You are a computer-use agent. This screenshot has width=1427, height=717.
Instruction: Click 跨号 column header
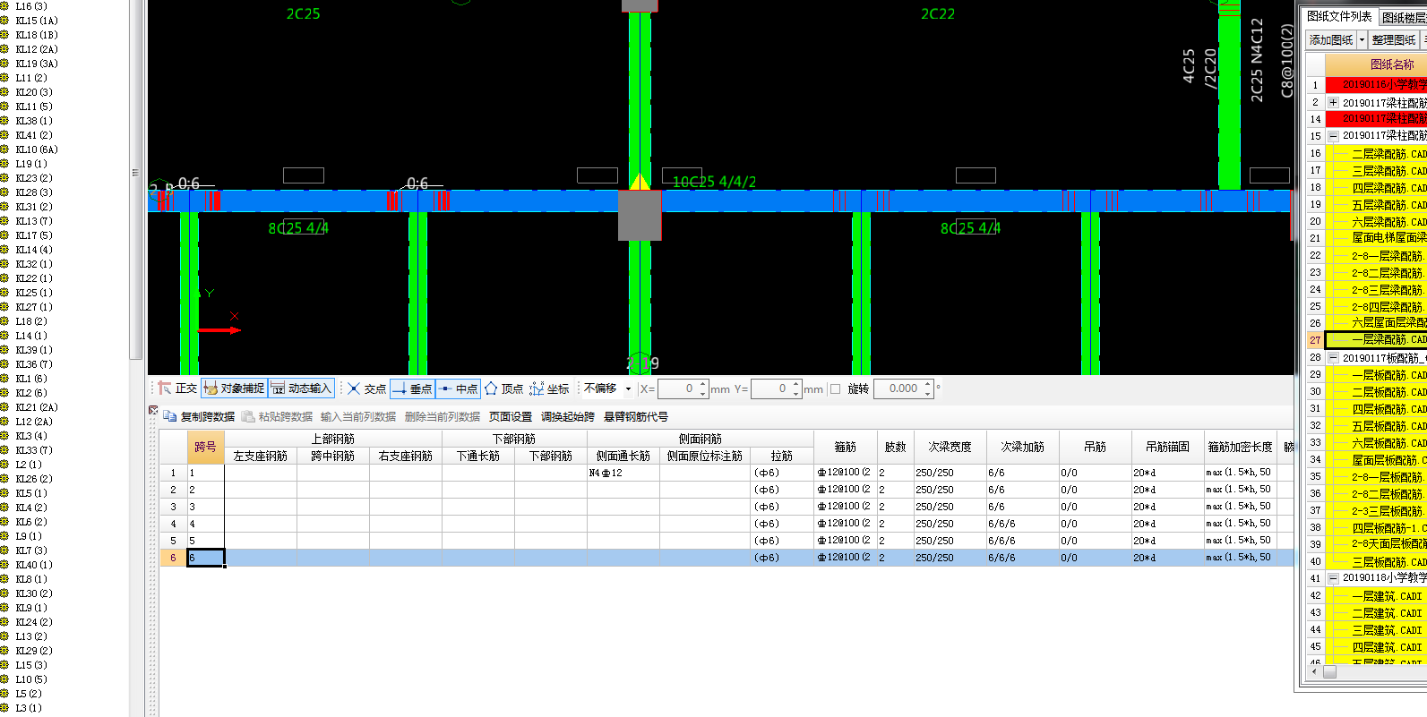[x=205, y=447]
